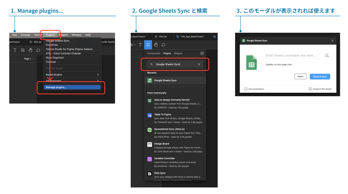The width and height of the screenshot is (348, 194).
Task: Open the shape tool dropdown arrow in step 2
Action: 135,45
